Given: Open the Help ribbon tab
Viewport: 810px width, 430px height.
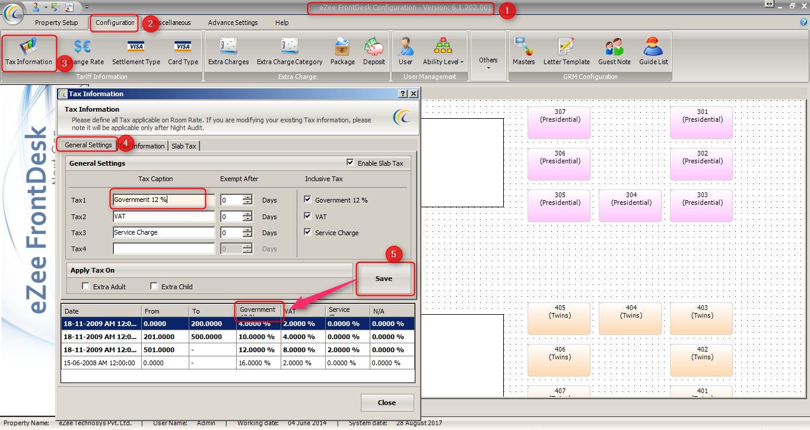Looking at the screenshot, I should coord(282,23).
